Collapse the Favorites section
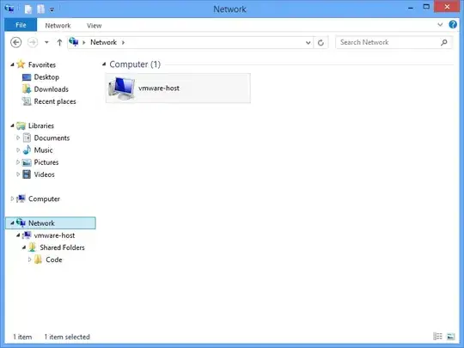This screenshot has height=348, width=464. (x=12, y=64)
